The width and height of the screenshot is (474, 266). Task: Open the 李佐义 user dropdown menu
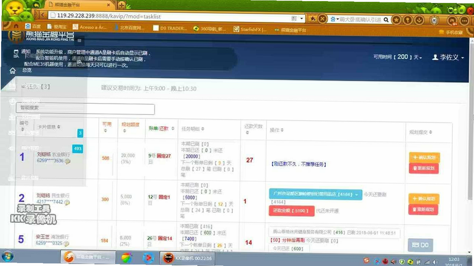[448, 57]
